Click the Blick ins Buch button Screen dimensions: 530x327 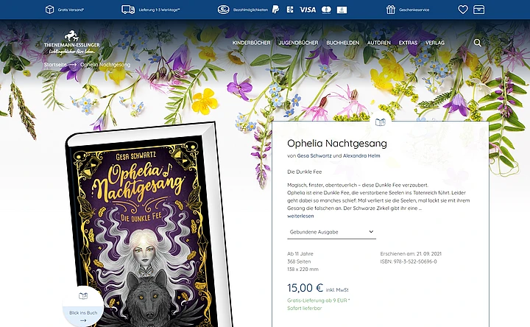pos(83,306)
